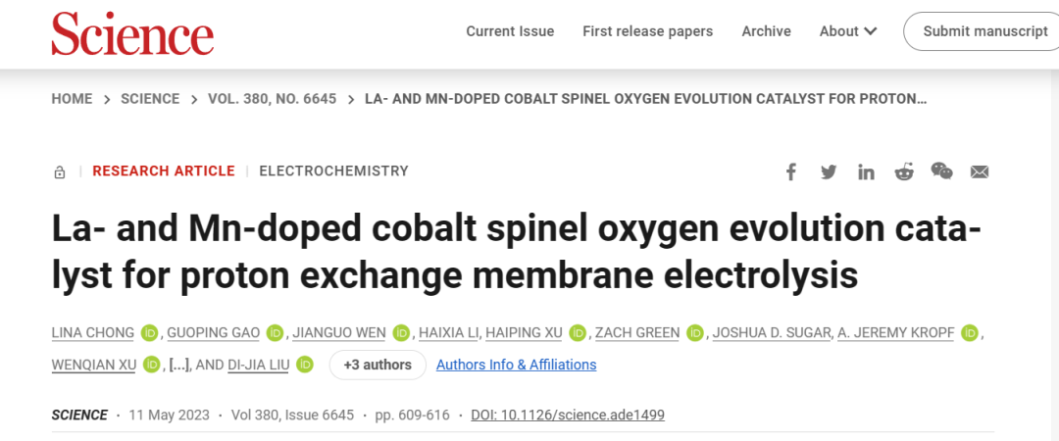Open the Archive menu item
This screenshot has width=1059, height=441.
click(x=766, y=31)
